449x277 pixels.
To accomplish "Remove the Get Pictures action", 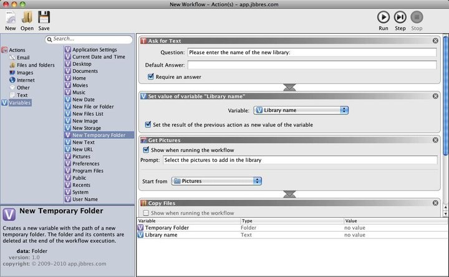I will tap(435, 141).
